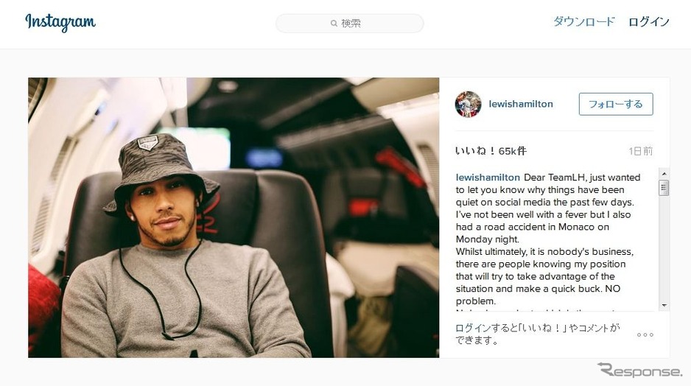The image size is (691, 386).
Task: Open lewishamilton username in the caption
Action: tap(488, 177)
